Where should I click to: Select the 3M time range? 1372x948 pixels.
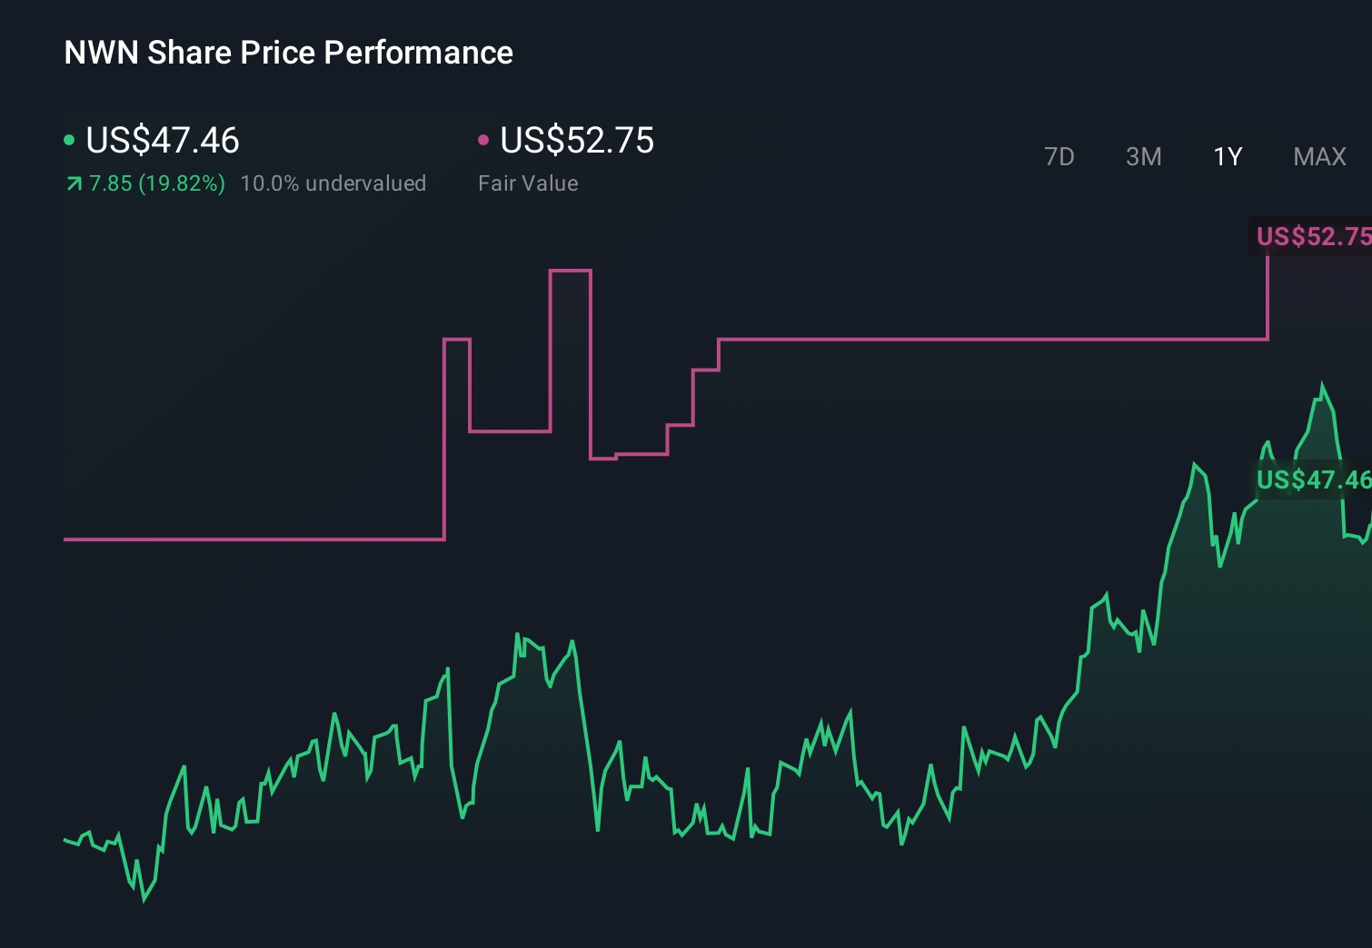(1143, 156)
